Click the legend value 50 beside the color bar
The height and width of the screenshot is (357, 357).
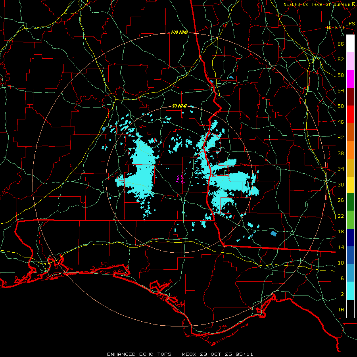click(x=341, y=106)
